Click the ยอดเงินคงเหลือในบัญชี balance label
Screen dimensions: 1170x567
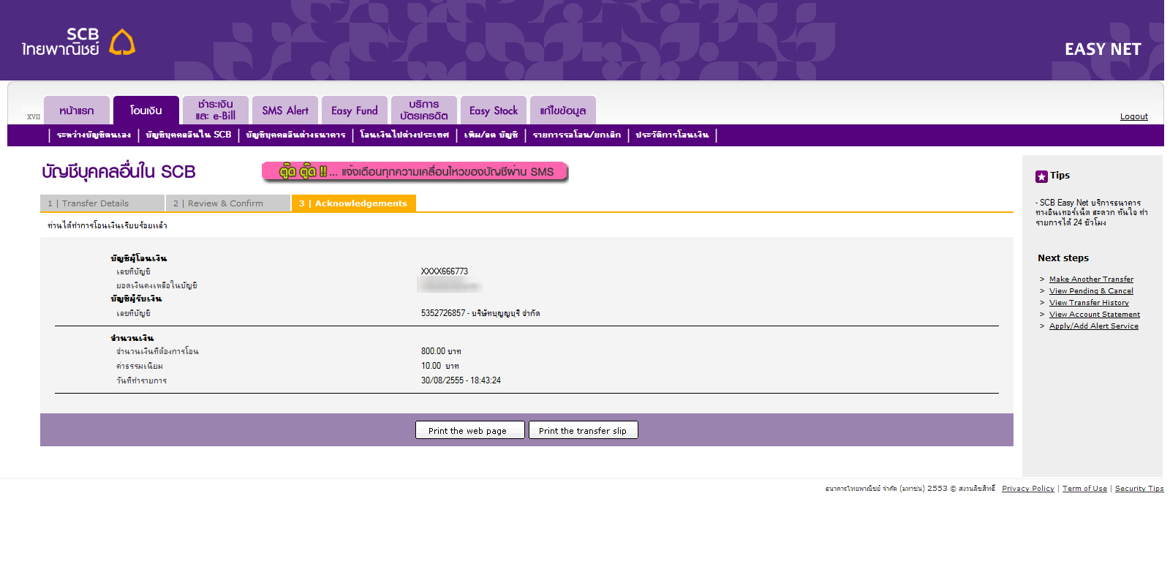(157, 285)
